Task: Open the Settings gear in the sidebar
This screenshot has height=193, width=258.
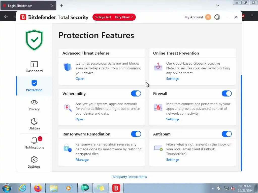Action: [34, 162]
